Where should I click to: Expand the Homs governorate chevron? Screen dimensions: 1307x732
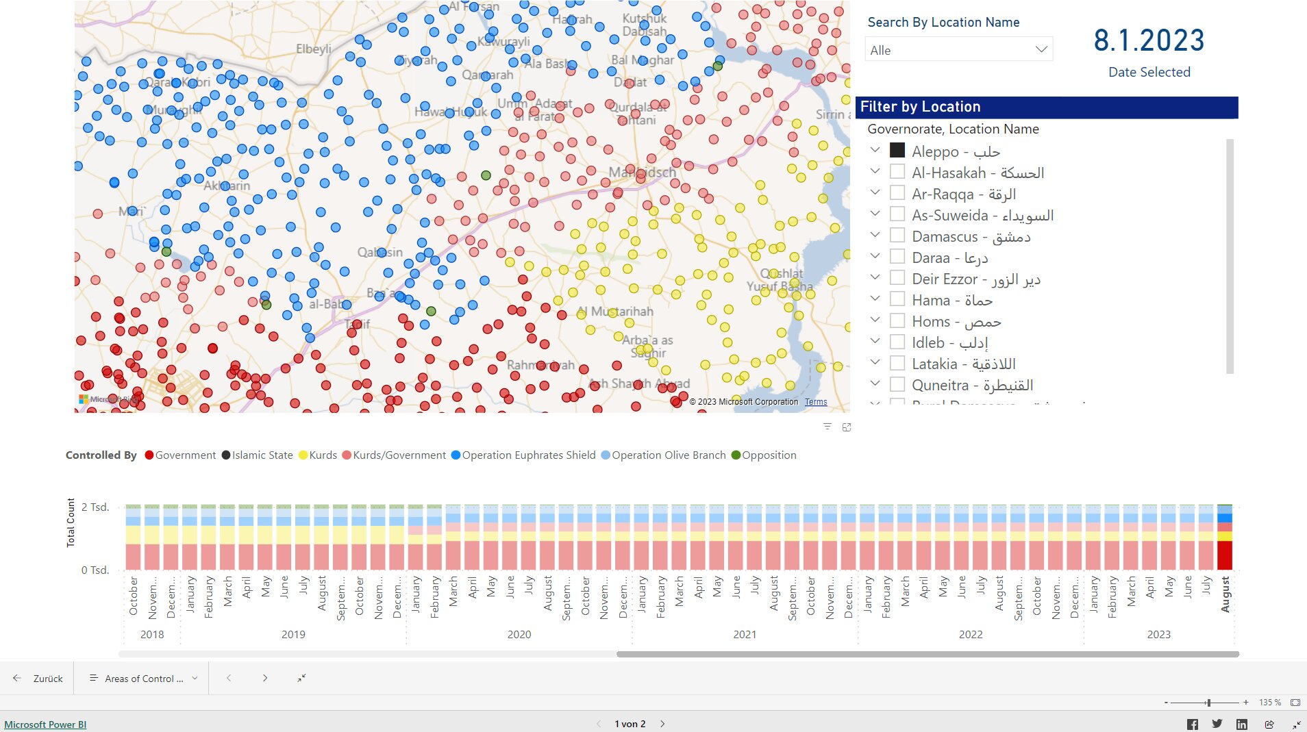(x=875, y=320)
